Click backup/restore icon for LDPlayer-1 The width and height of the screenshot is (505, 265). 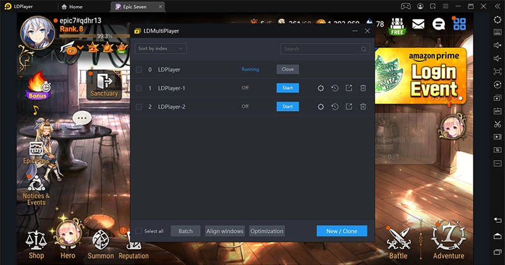335,88
